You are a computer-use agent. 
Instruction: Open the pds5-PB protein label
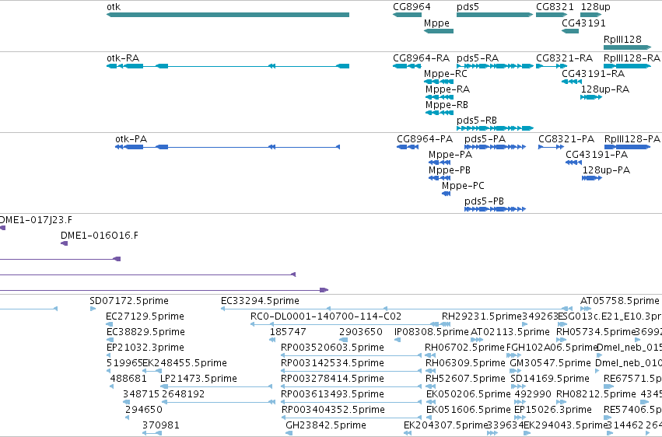pos(485,201)
